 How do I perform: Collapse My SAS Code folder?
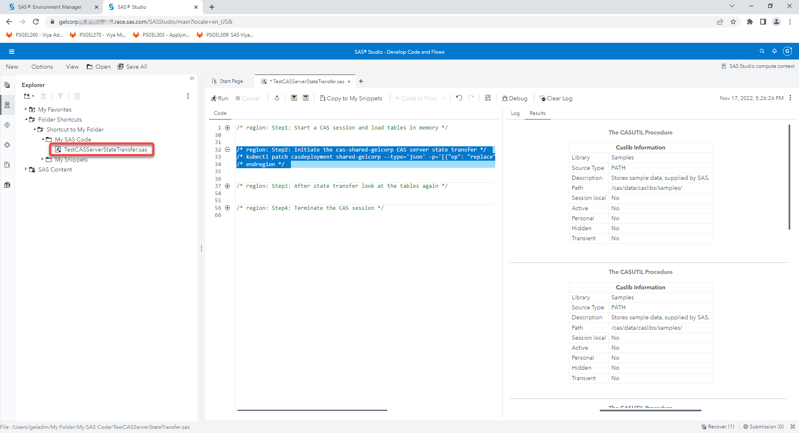click(42, 139)
